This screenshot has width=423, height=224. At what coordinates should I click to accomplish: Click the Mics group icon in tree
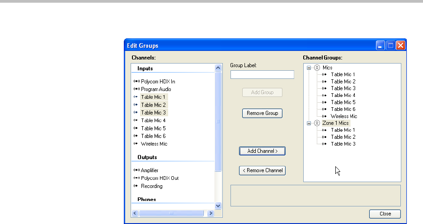(317, 68)
